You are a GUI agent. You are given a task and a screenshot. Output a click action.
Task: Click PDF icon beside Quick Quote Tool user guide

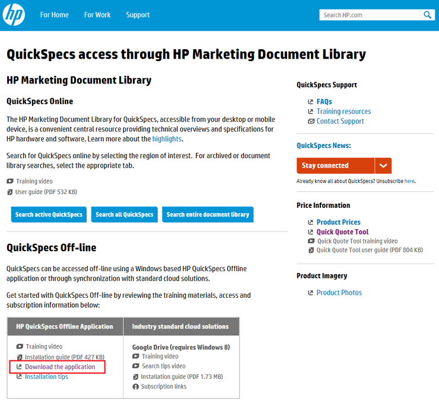(311, 250)
